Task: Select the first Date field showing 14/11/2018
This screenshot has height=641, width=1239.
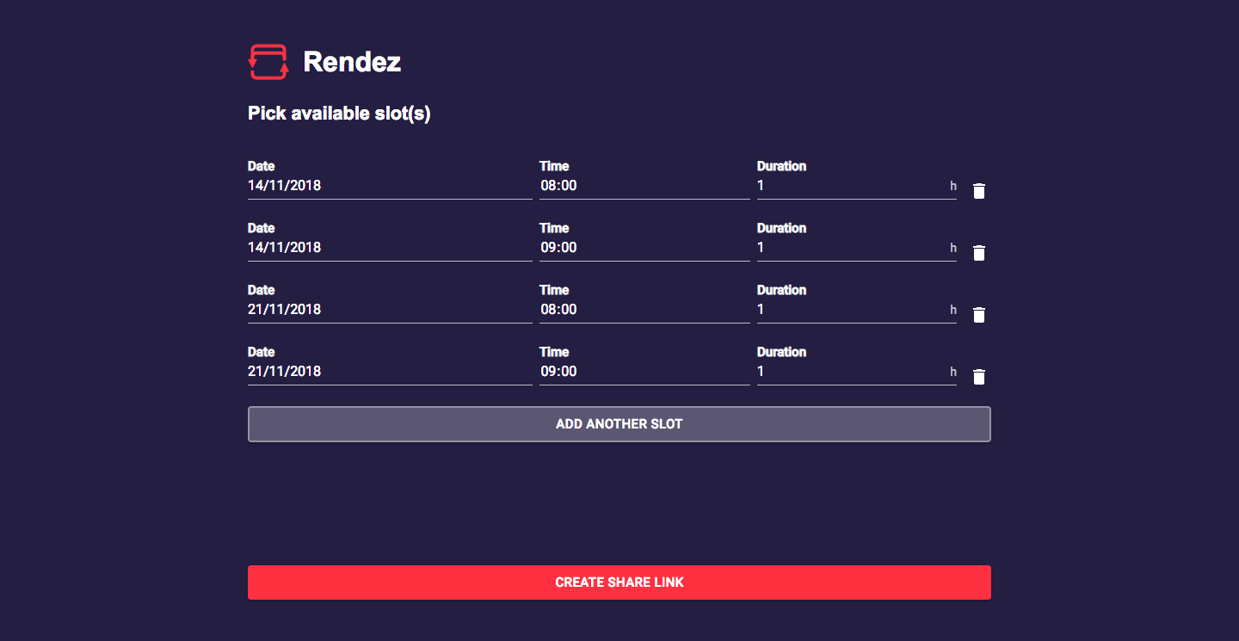Action: pos(389,185)
